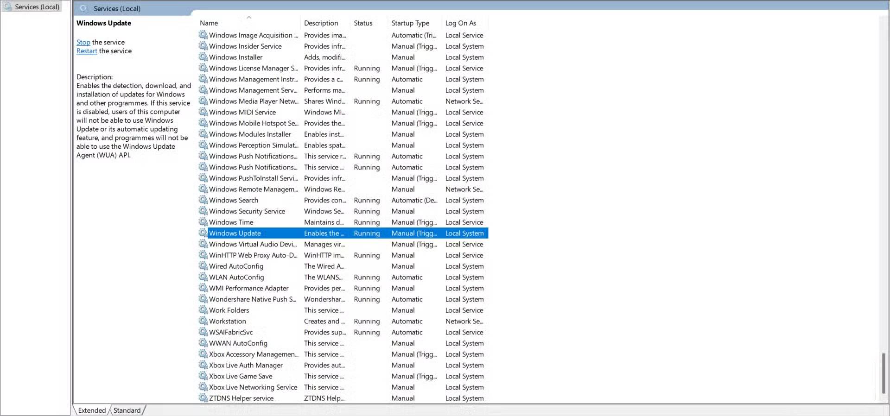This screenshot has height=416, width=890.
Task: Click 'Wondershar...' description cell
Action: point(324,299)
